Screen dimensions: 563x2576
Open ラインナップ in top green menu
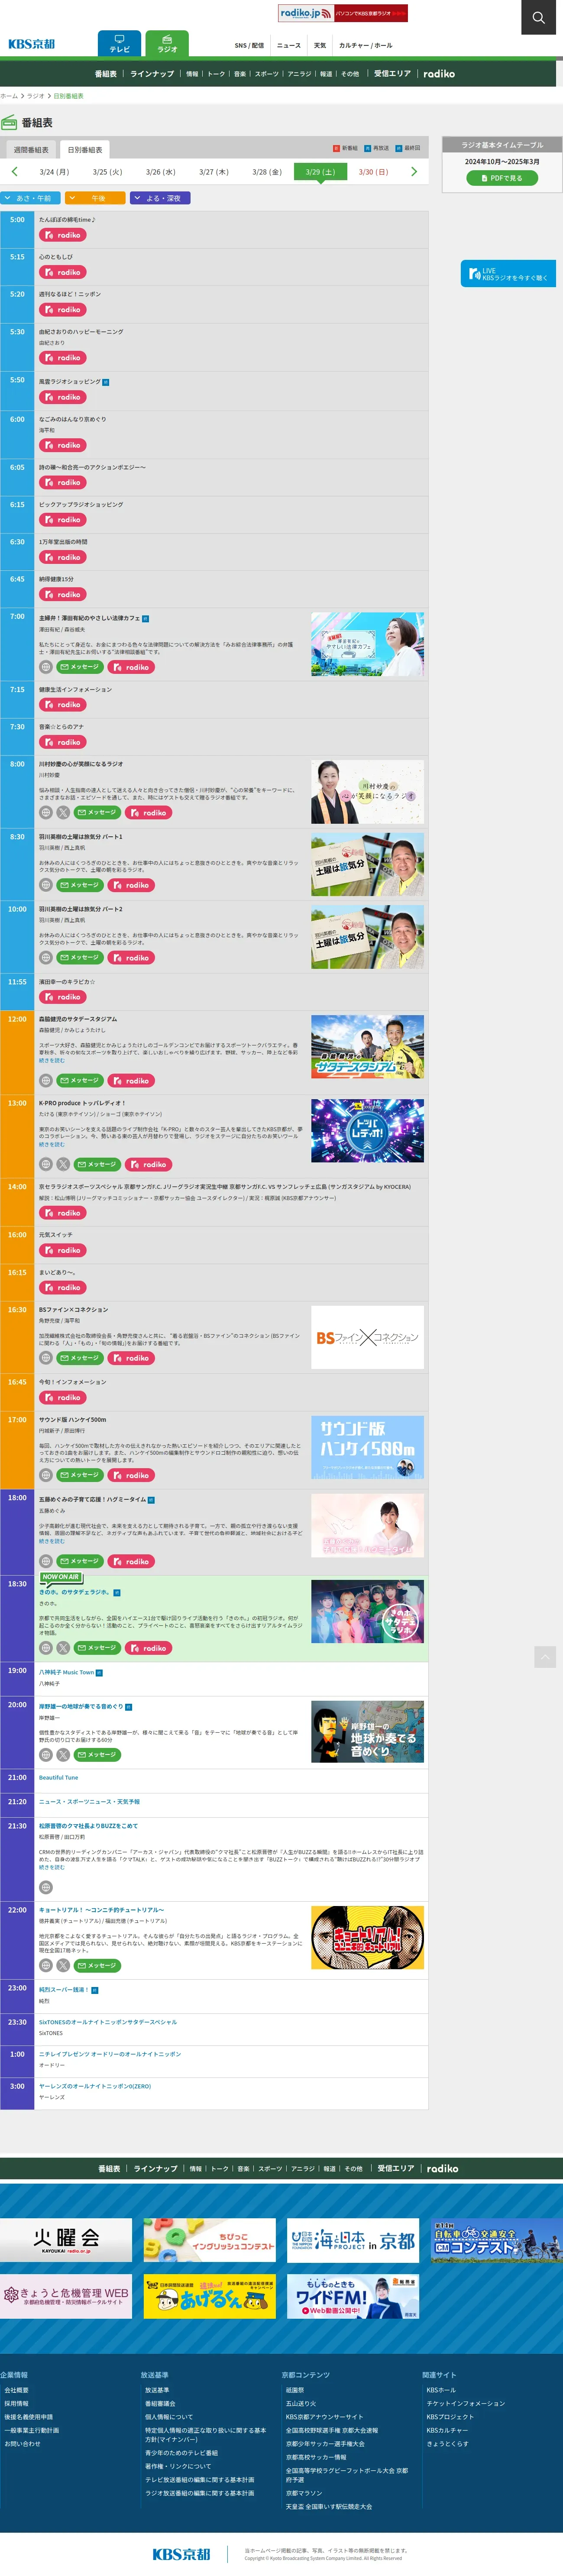point(152,74)
